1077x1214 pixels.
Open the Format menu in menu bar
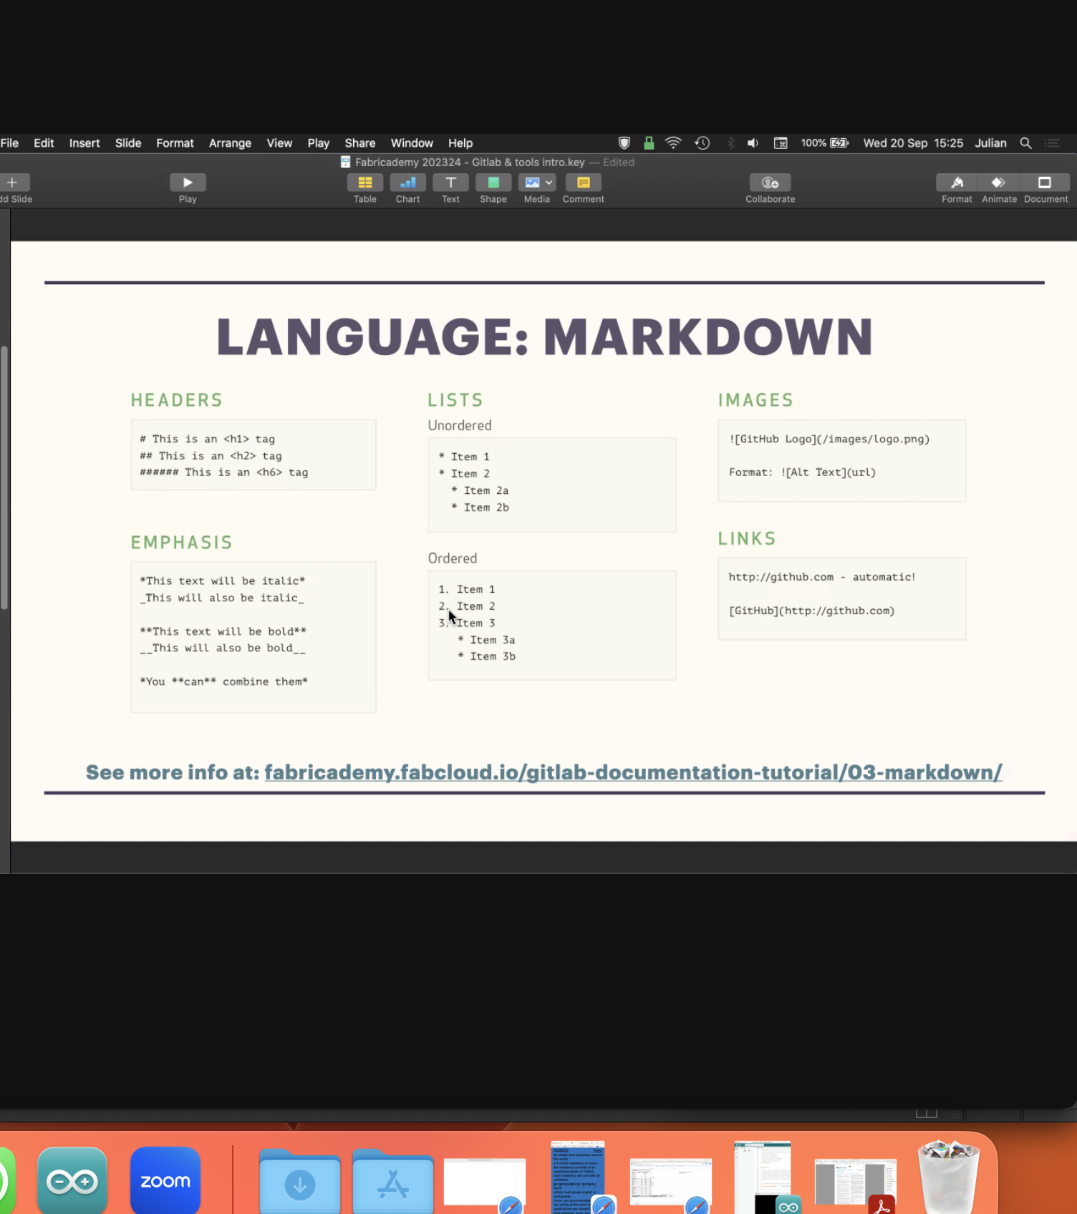tap(175, 143)
